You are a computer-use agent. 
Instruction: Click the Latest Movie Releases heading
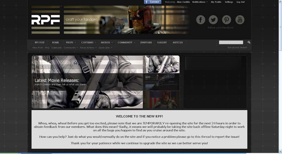tap(57, 80)
